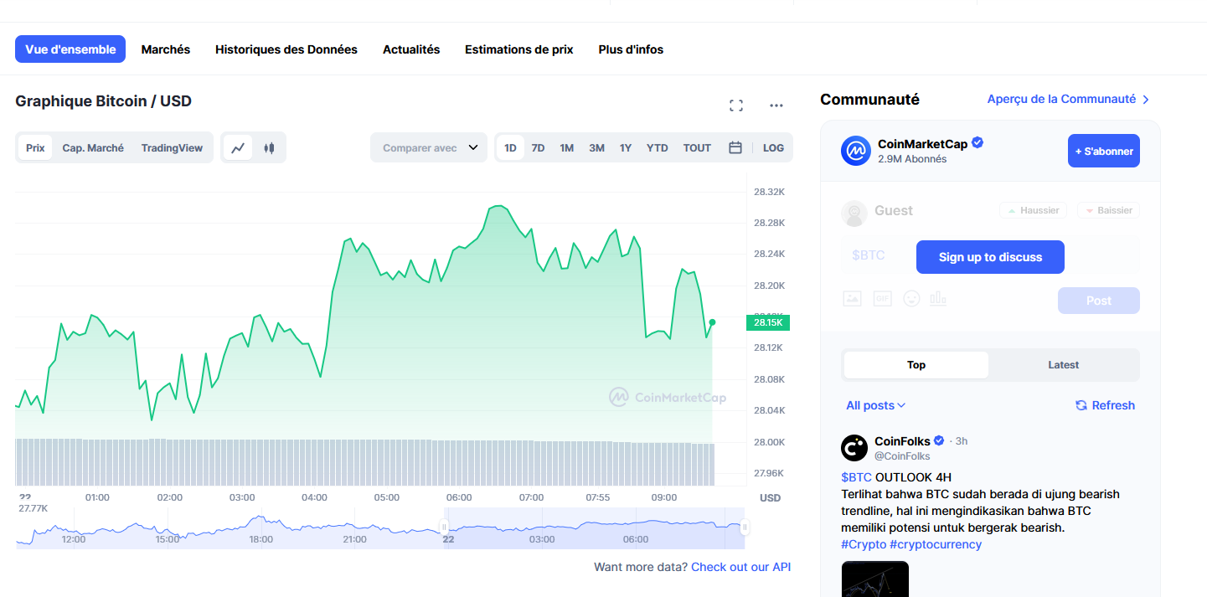Screen dimensions: 1207x597
Task: Click the Graphique Bitcoin / USD heading
Action: pos(103,101)
